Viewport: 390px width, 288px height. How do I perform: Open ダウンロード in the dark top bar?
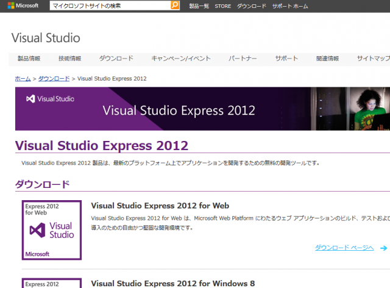point(252,6)
